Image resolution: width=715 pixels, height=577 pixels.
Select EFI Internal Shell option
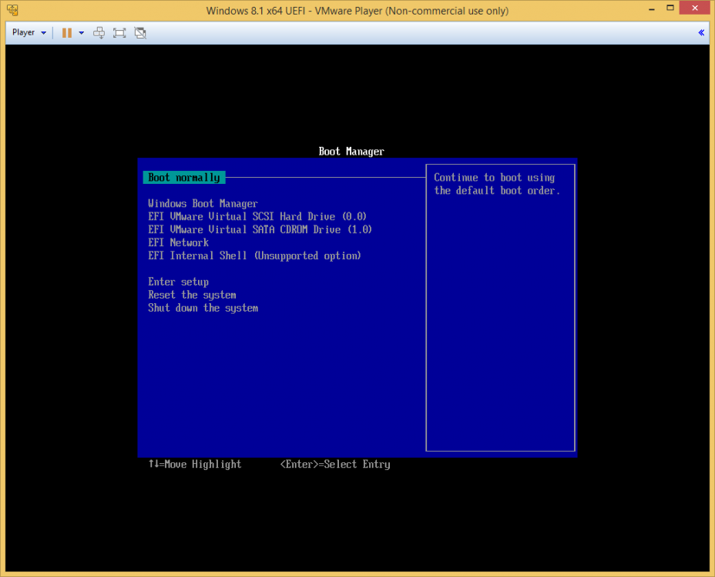[254, 255]
